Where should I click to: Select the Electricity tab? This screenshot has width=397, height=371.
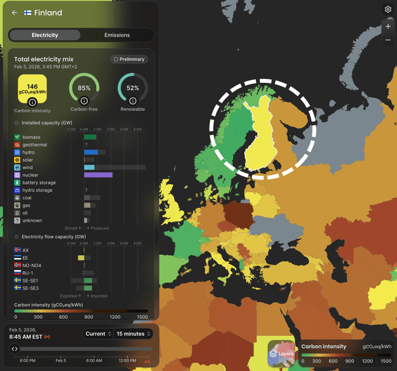(x=45, y=35)
